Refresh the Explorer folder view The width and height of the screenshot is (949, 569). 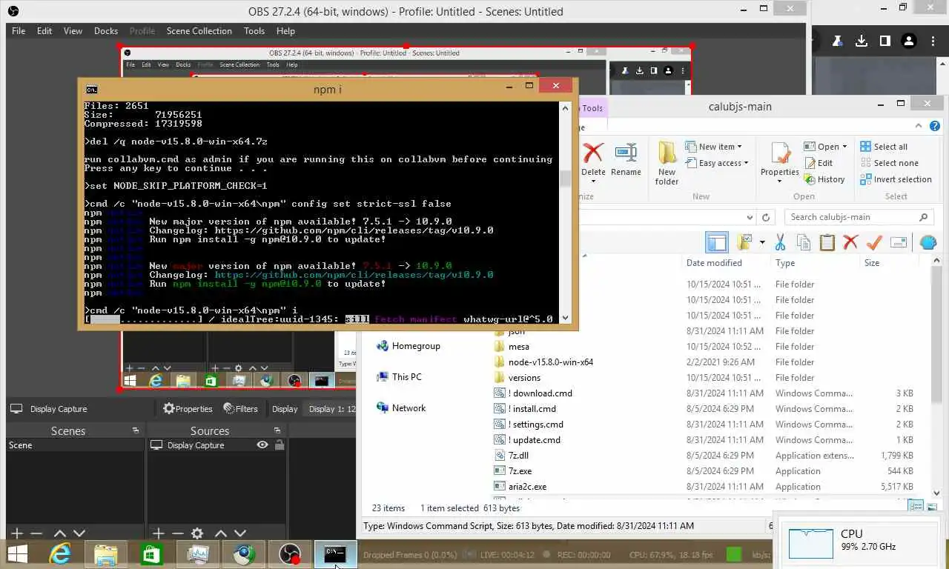pyautogui.click(x=767, y=217)
